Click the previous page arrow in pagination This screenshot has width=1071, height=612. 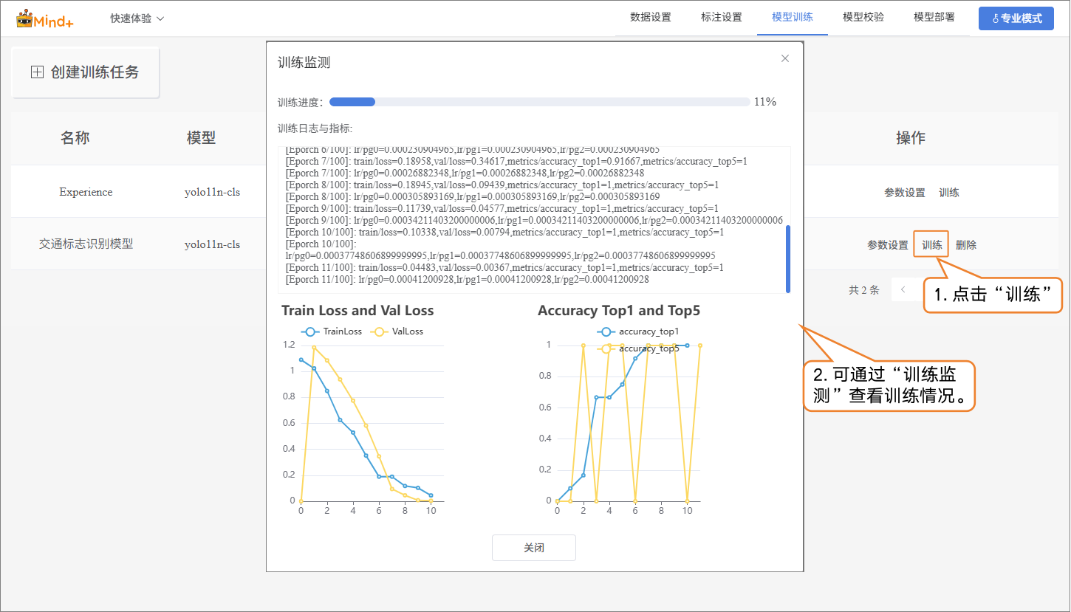(x=902, y=290)
